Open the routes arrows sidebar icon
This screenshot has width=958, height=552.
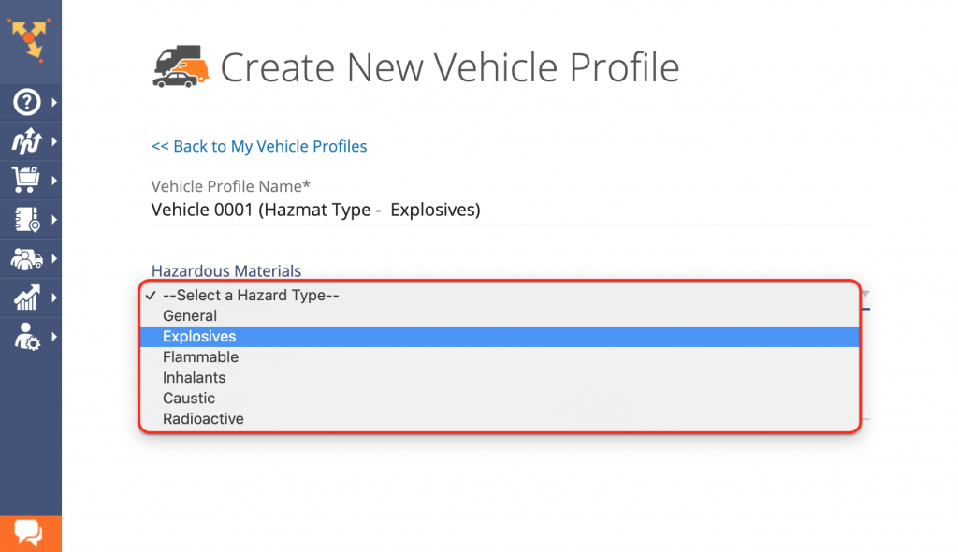click(x=26, y=141)
